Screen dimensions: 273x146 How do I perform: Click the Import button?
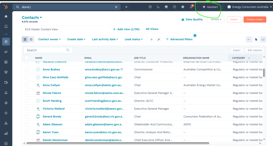click(234, 19)
